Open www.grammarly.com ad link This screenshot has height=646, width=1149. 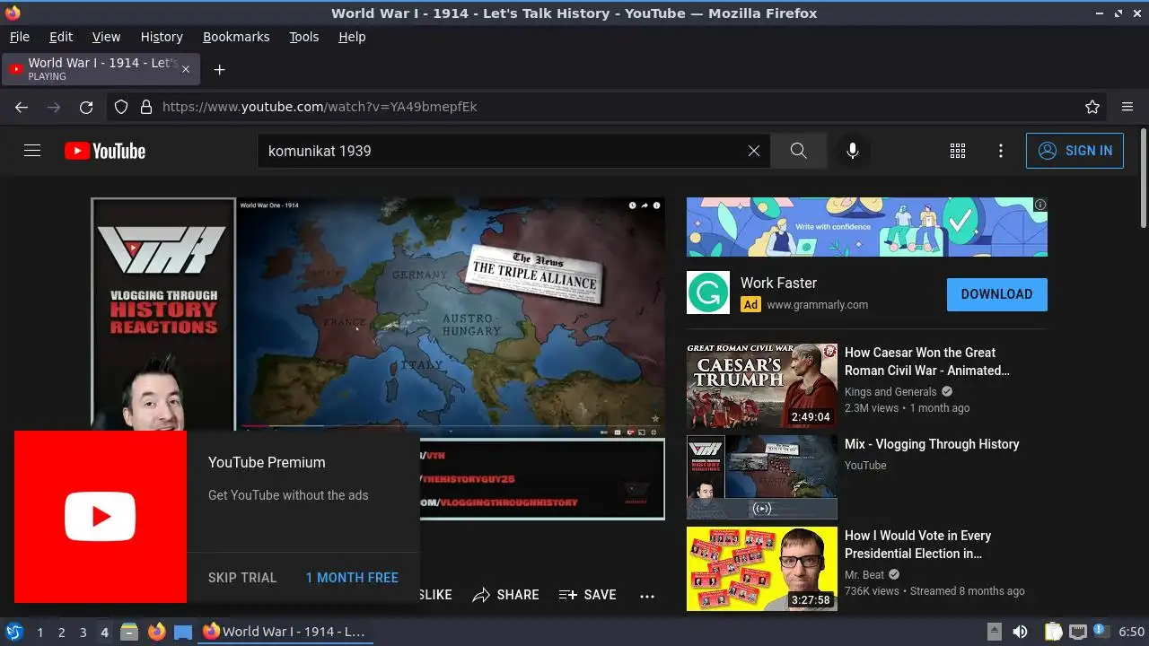[818, 305]
